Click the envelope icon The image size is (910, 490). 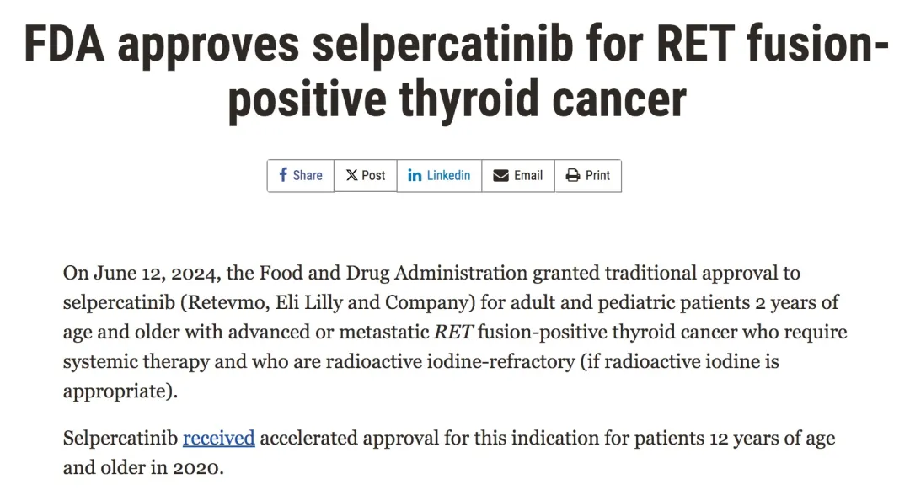(x=500, y=175)
